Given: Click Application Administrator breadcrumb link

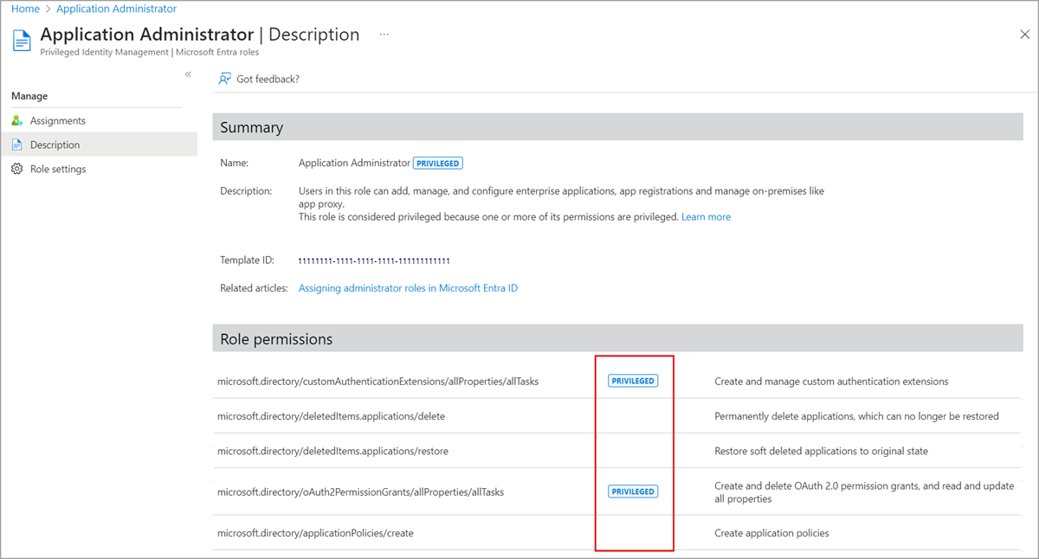Looking at the screenshot, I should point(116,9).
